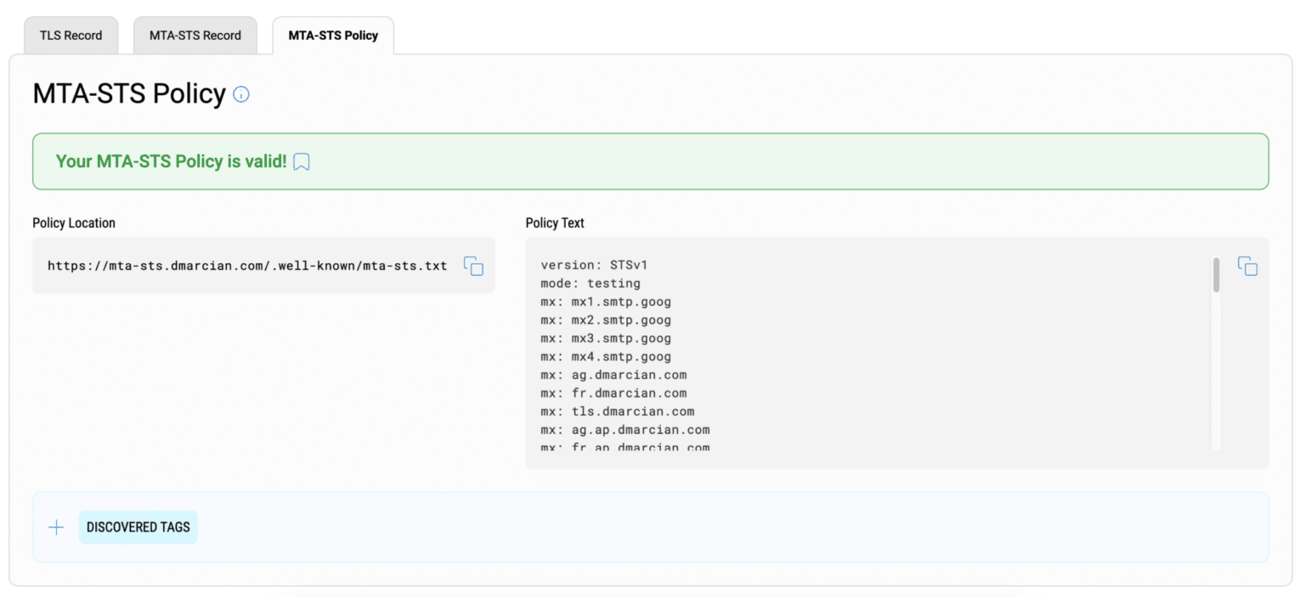
Task: Expand Discovered Tags with the plus icon
Action: (56, 527)
